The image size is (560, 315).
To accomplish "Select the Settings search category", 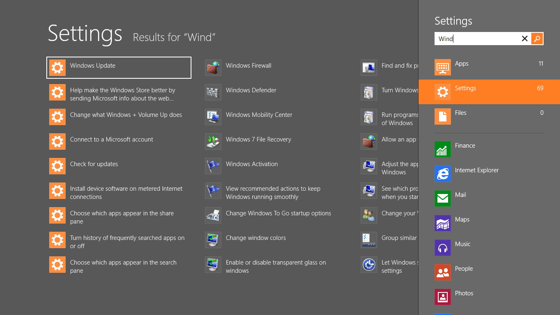I will [x=489, y=92].
